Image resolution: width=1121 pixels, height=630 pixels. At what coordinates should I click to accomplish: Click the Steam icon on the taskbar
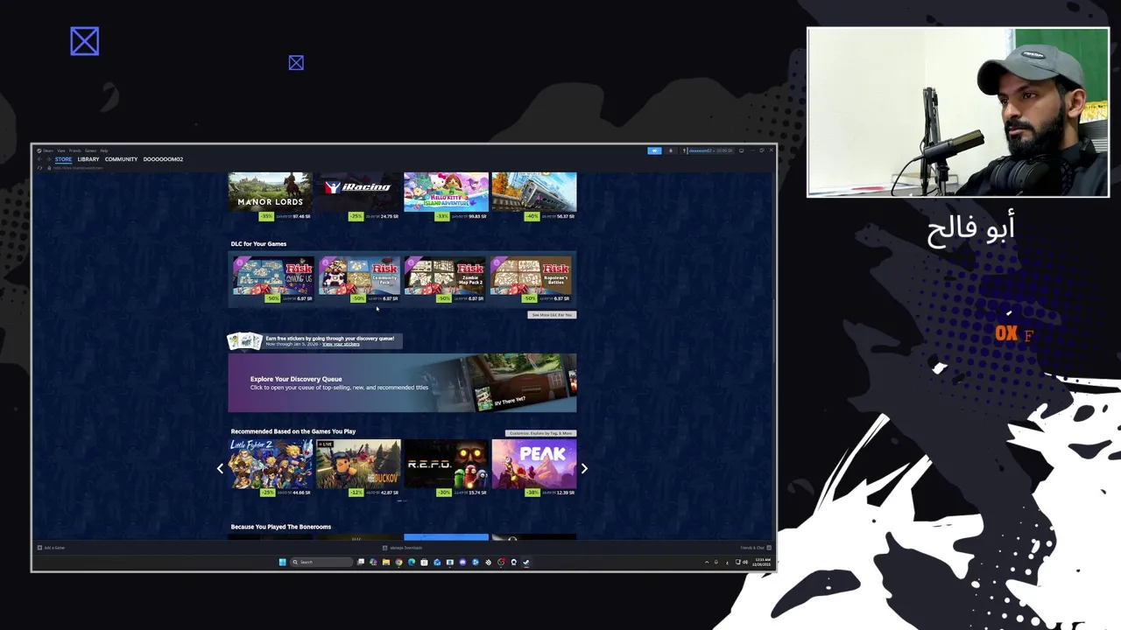pos(525,562)
